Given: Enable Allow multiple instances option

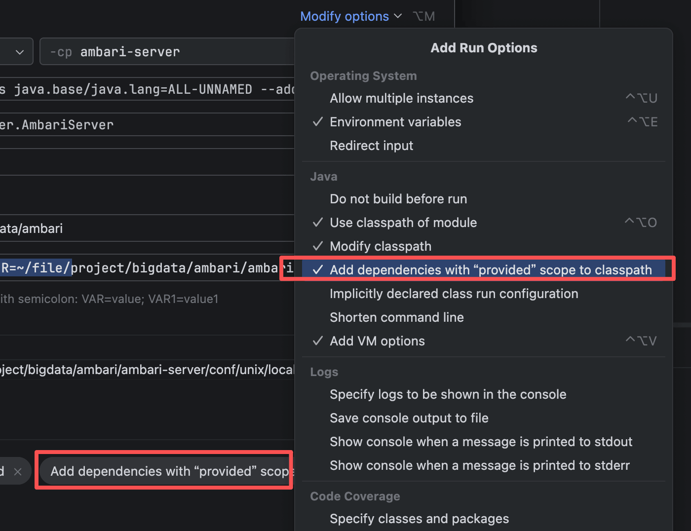Looking at the screenshot, I should point(401,98).
